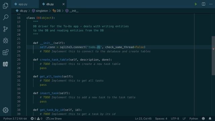Click 'pass' on line 36
This screenshot has width=215, height=121.
pos(43,102)
